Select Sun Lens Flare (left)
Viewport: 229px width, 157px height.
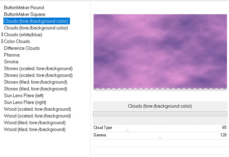point(24,95)
